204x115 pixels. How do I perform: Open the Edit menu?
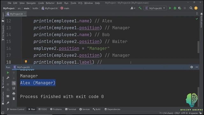click(15, 3)
